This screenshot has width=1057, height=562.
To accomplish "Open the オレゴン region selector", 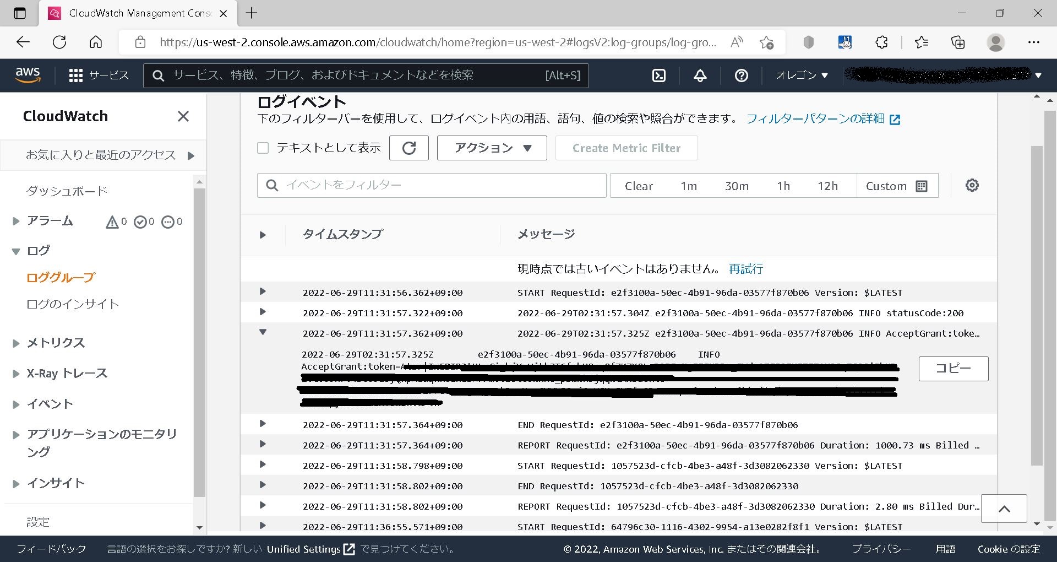I will pos(802,75).
